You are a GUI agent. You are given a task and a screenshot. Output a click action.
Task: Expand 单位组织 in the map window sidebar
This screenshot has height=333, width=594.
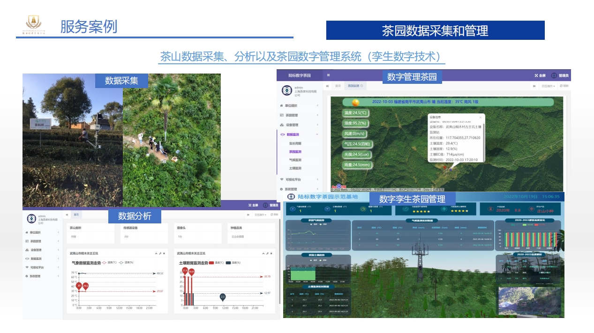pos(299,105)
